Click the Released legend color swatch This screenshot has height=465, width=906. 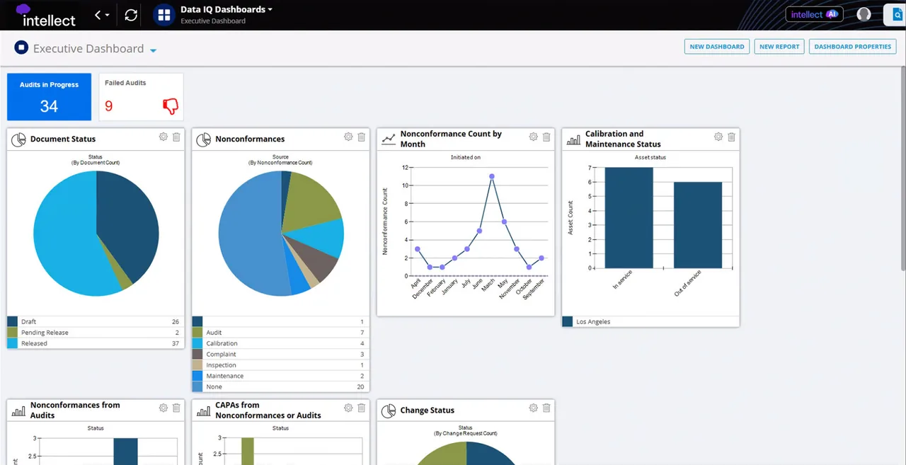[x=12, y=343]
